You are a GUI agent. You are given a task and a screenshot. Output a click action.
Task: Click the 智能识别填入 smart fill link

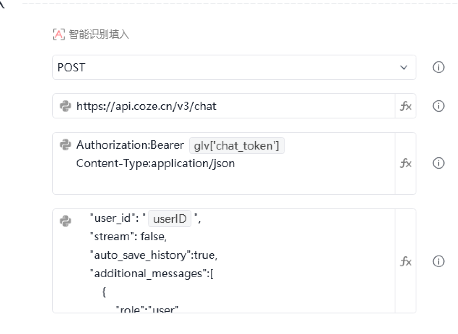click(x=99, y=34)
